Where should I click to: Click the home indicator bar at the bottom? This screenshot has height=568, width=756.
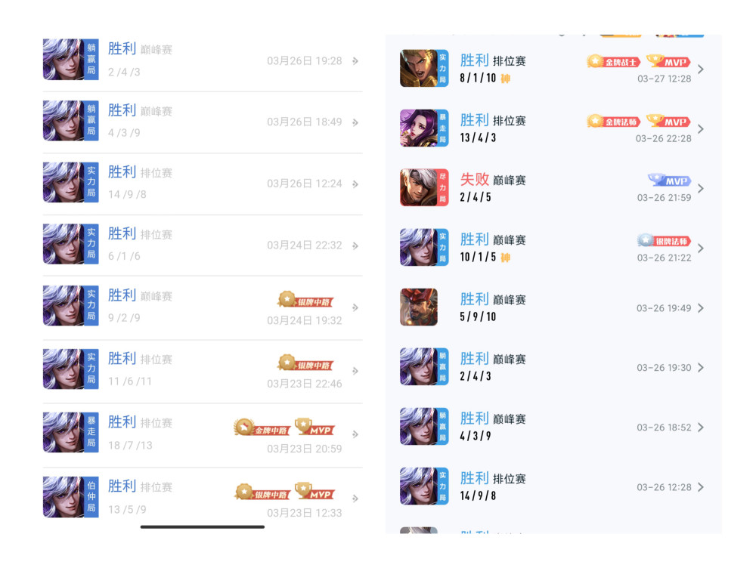(203, 527)
